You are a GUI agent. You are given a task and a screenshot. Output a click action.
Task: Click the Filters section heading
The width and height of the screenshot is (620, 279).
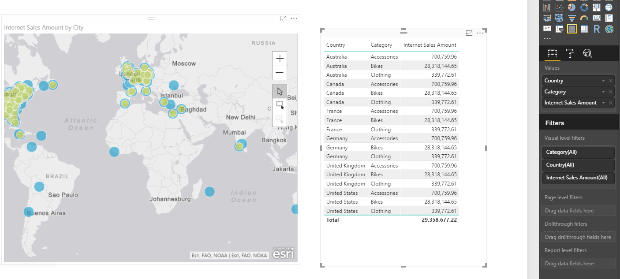click(x=554, y=123)
